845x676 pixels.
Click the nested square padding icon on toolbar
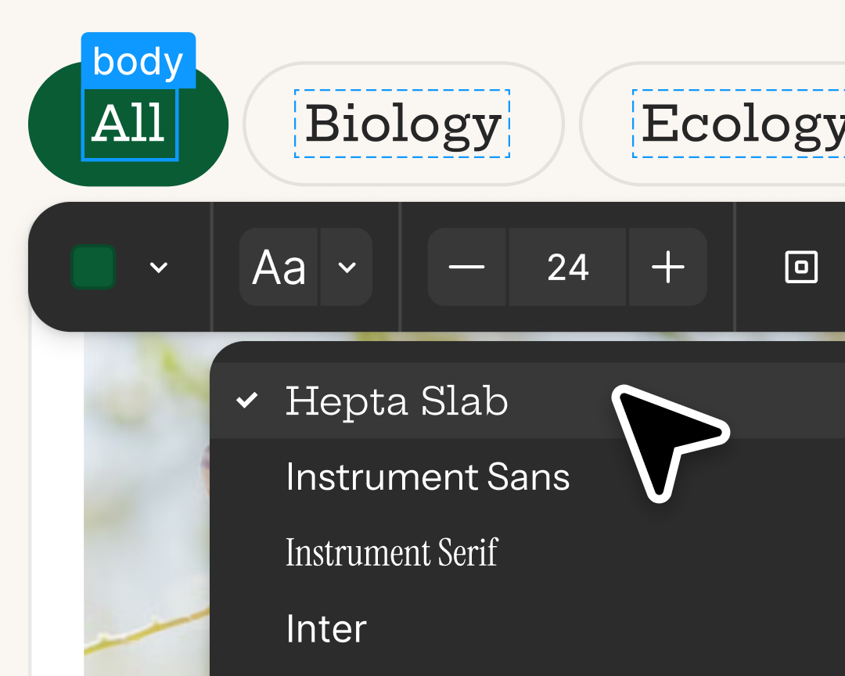click(x=800, y=267)
